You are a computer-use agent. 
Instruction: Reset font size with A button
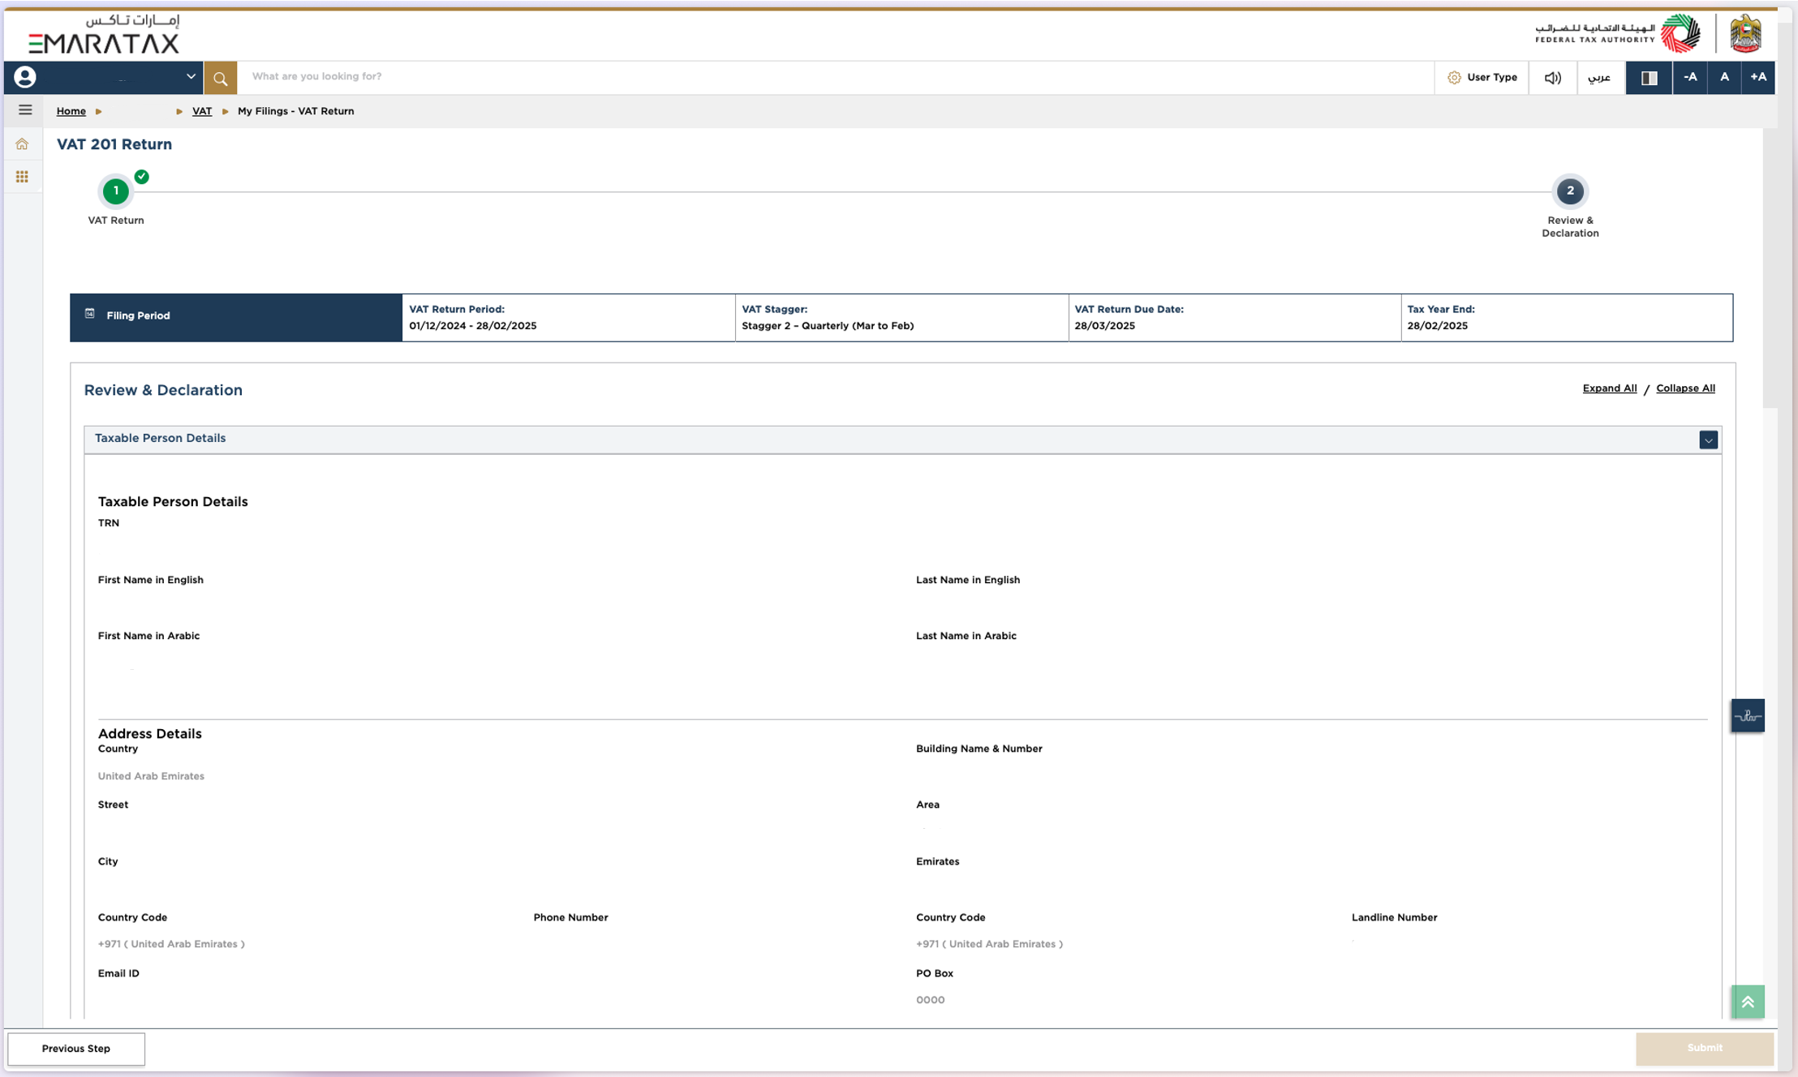[1724, 77]
